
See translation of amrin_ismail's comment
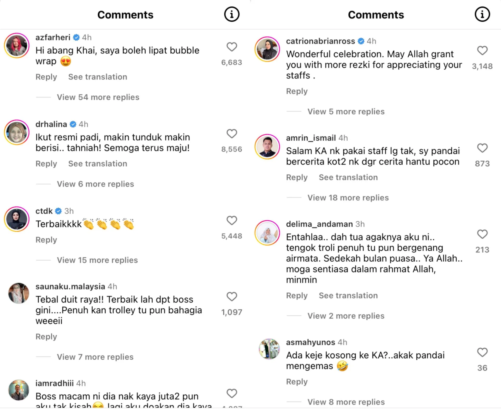[348, 177]
